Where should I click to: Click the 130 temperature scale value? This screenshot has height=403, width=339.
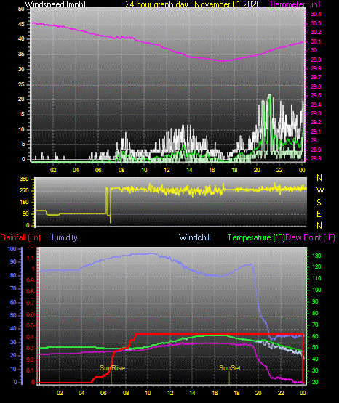(x=316, y=256)
